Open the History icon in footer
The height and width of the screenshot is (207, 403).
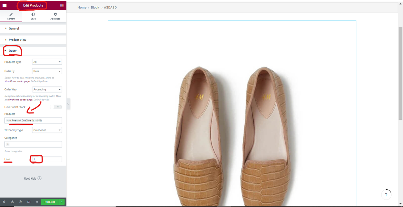click(20, 202)
